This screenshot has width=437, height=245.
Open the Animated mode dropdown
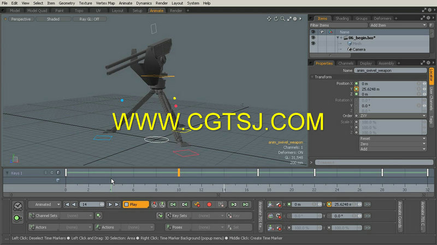[44, 205]
